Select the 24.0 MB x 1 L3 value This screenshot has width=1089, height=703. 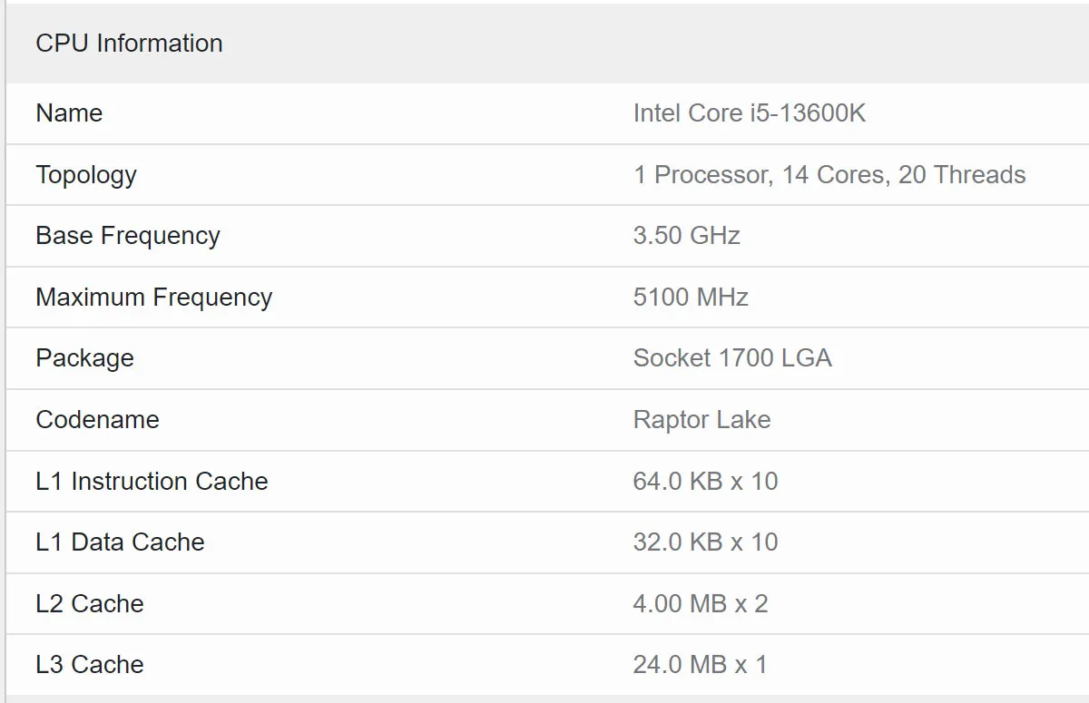(x=701, y=665)
